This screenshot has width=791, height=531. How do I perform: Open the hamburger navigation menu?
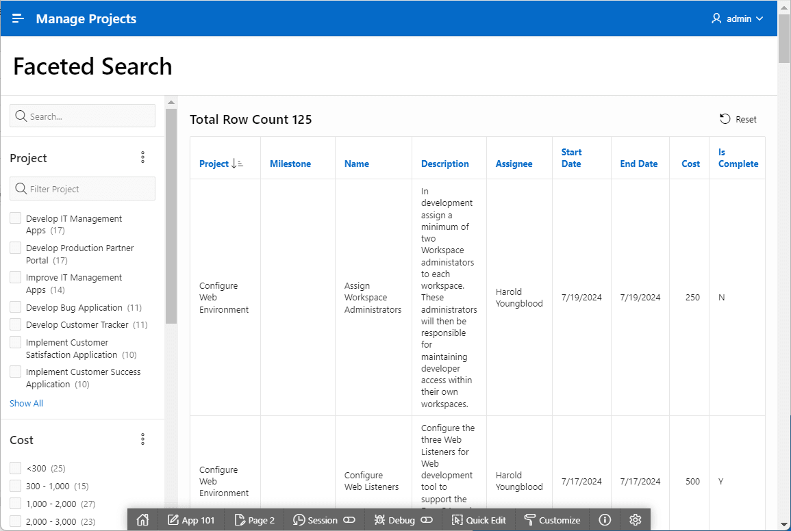click(18, 18)
